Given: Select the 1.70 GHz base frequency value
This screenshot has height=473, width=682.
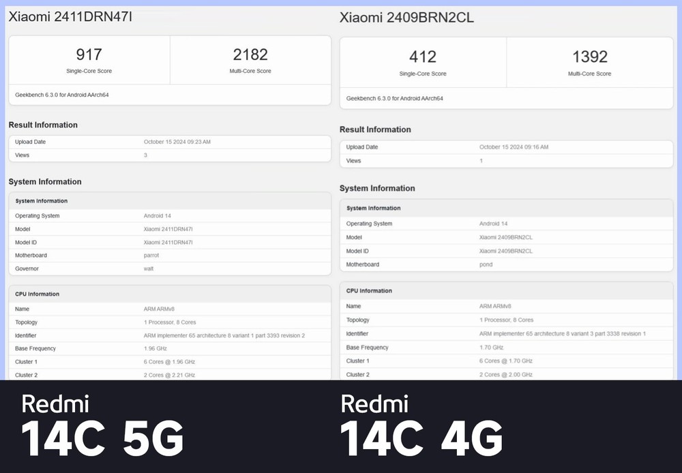Looking at the screenshot, I should click(492, 348).
